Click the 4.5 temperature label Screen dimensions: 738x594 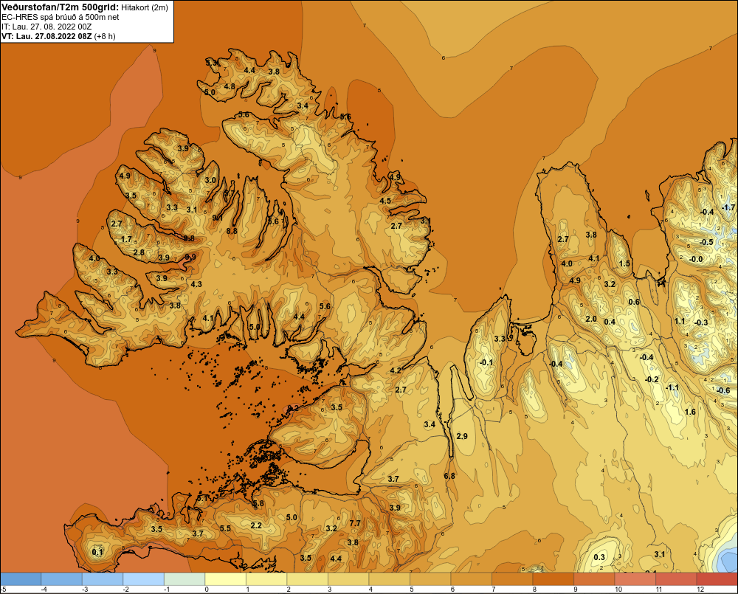385,201
